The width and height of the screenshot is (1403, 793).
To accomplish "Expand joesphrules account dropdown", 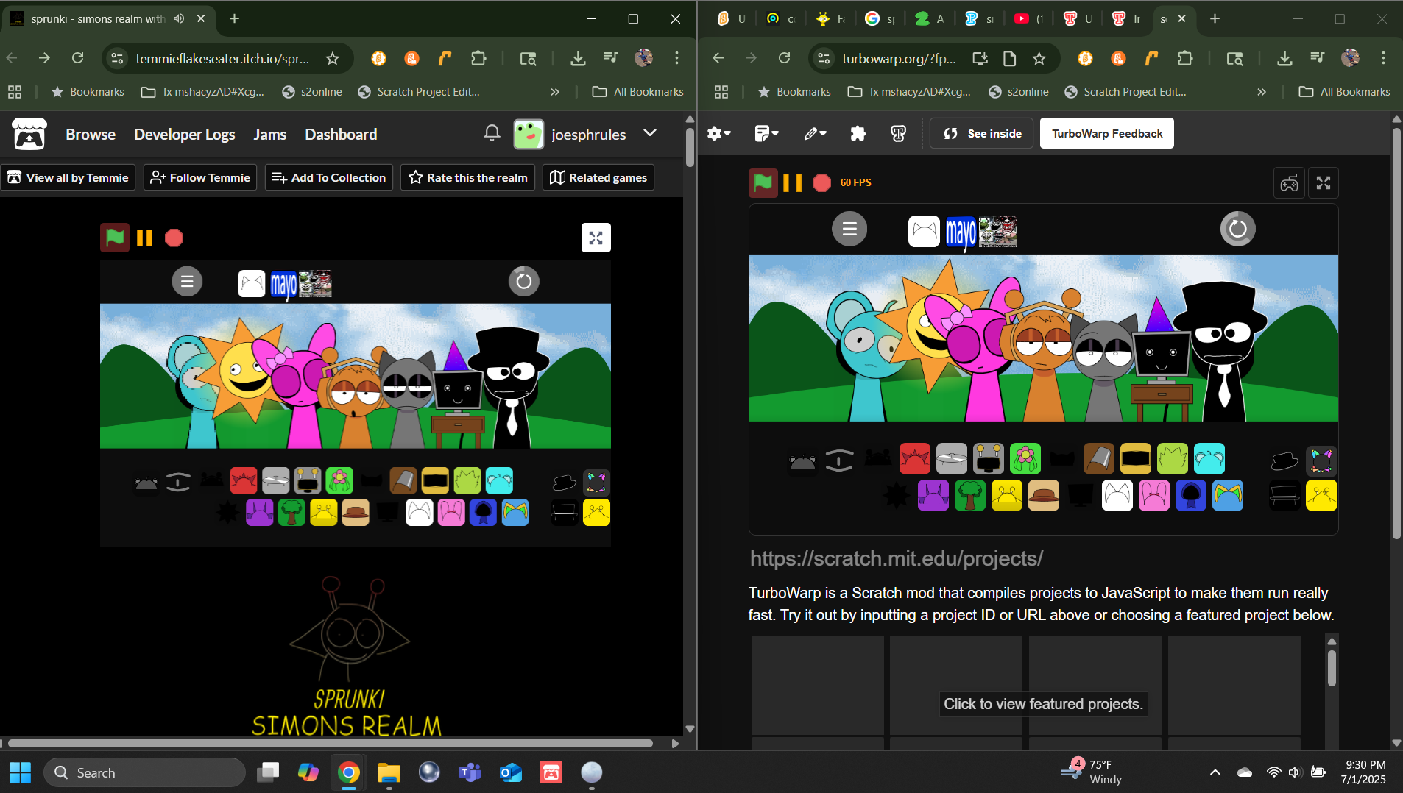I will (x=650, y=133).
